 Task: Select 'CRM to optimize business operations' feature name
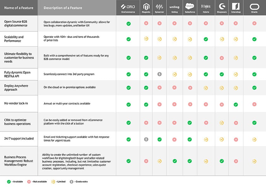[x=17, y=122]
